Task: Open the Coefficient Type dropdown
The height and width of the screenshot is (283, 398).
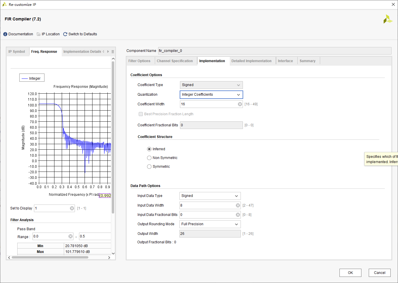Action: pyautogui.click(x=211, y=85)
